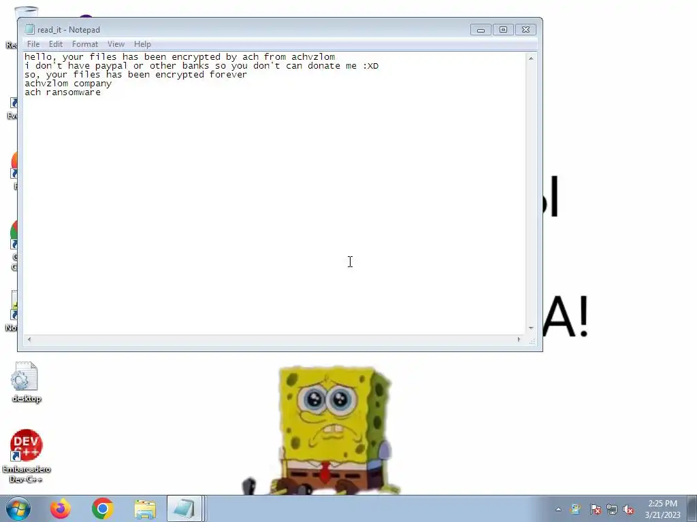Screen dimensions: 697x522
Task: Launch Firefox from the taskbar
Action: pyautogui.click(x=60, y=508)
